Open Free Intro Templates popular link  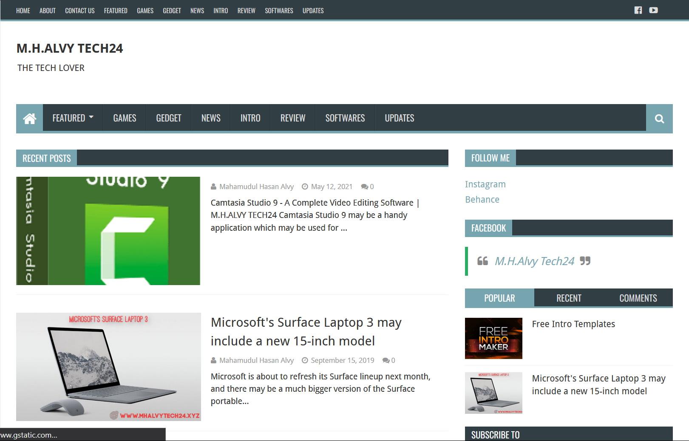(573, 324)
